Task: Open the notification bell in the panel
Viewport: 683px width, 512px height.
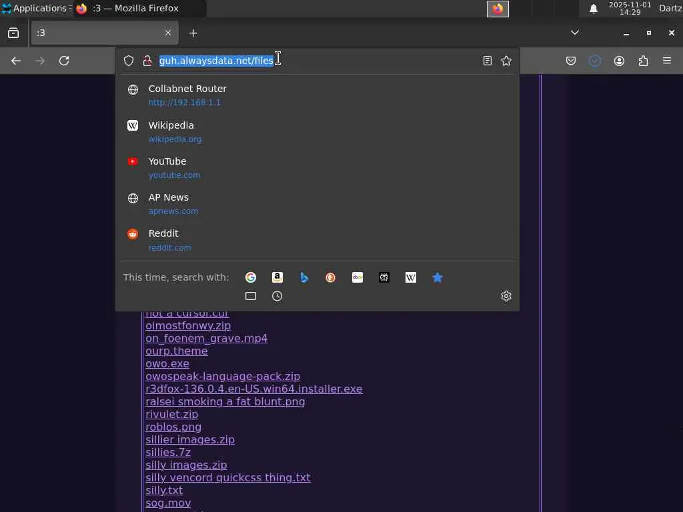Action: click(593, 9)
